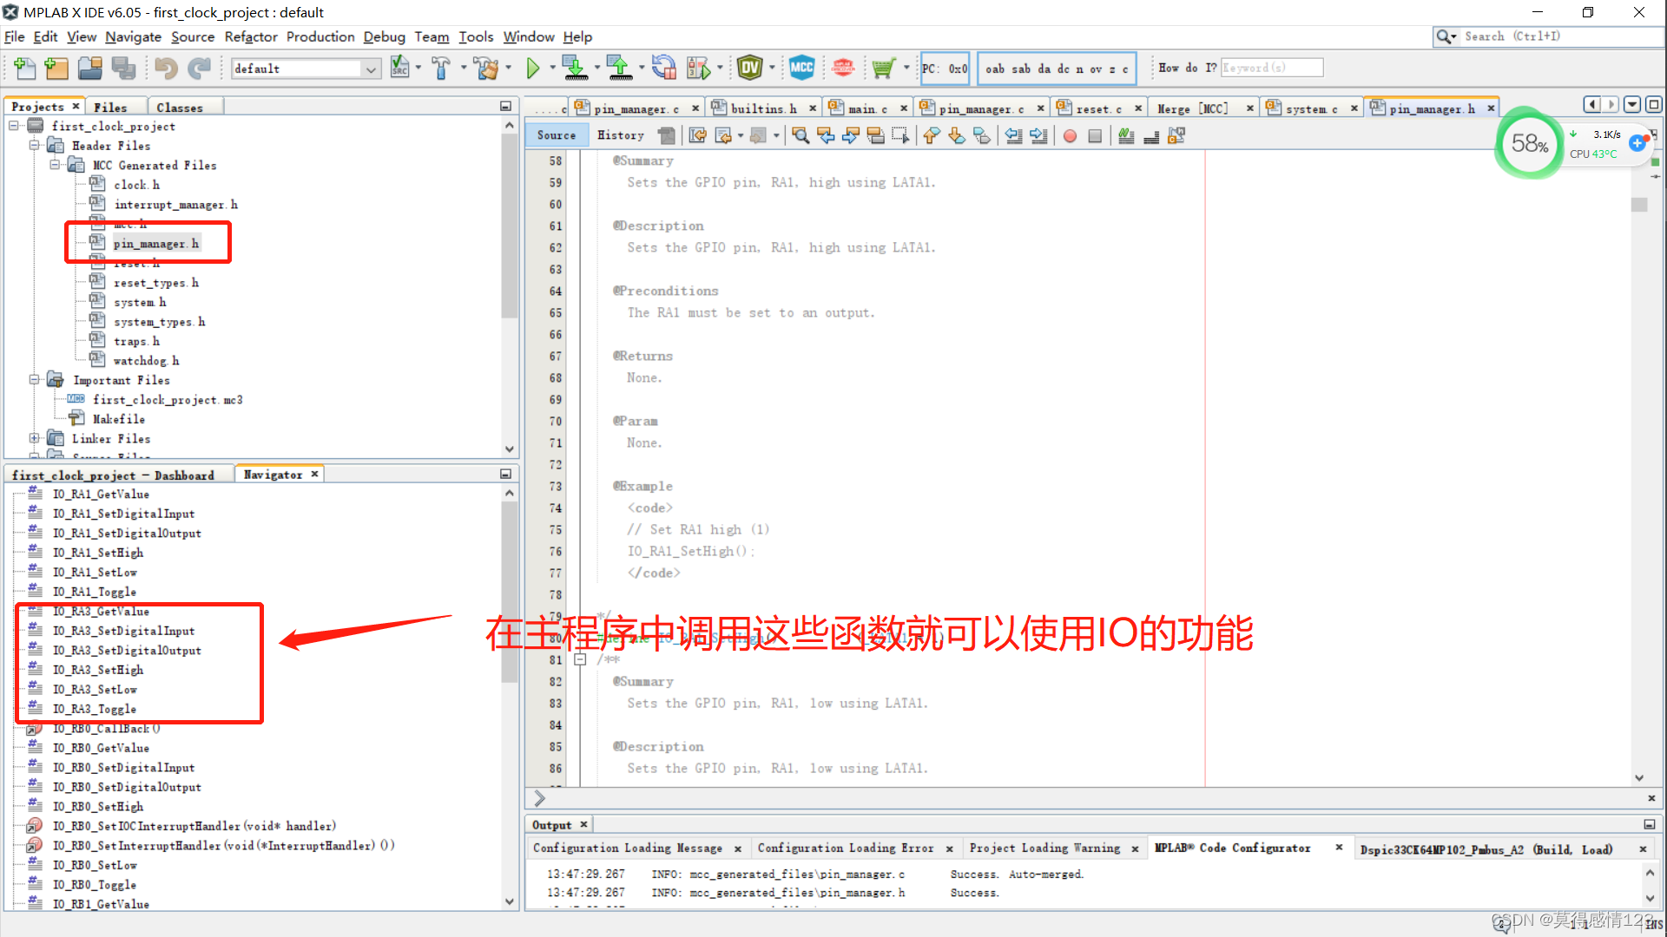This screenshot has height=937, width=1667.
Task: Click the Shift Line Left icon
Action: (x=1013, y=135)
